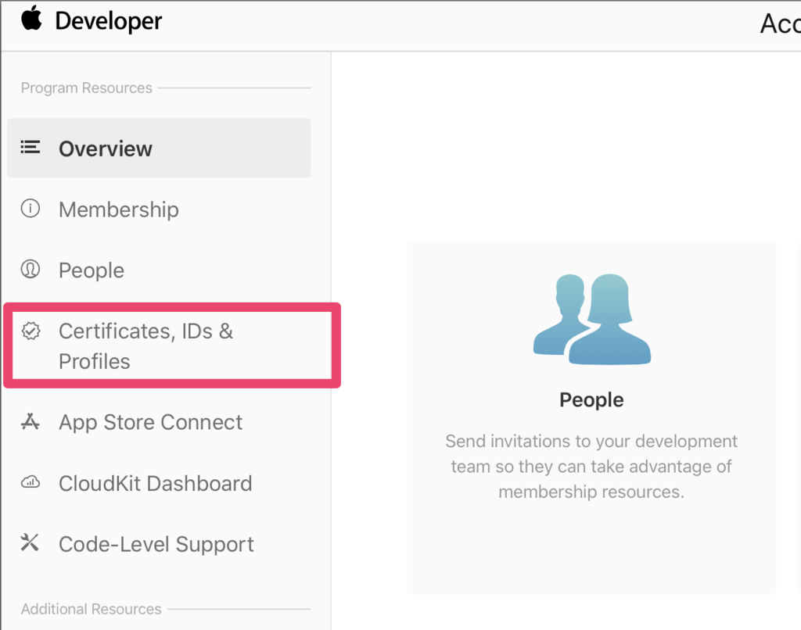Click the 'Send invitations' card description

click(591, 467)
